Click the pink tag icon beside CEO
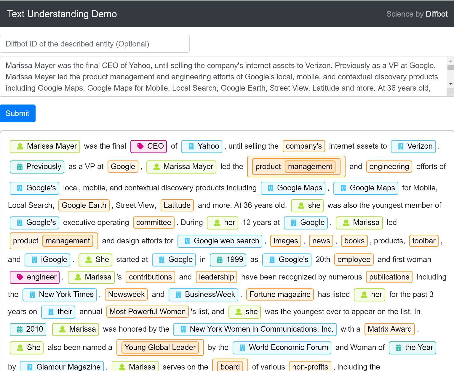Viewport: 454px width, 371px height. pyautogui.click(x=140, y=146)
